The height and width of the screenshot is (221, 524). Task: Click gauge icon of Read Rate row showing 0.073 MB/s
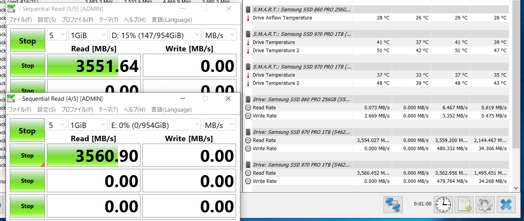[248, 108]
